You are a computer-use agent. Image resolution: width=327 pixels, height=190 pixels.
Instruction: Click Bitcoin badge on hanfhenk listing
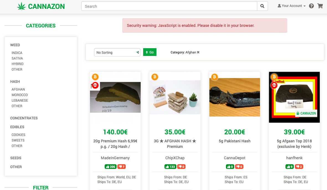[274, 77]
